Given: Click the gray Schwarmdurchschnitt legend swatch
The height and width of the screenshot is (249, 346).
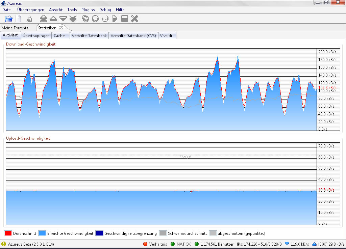Looking at the screenshot, I should (x=163, y=233).
